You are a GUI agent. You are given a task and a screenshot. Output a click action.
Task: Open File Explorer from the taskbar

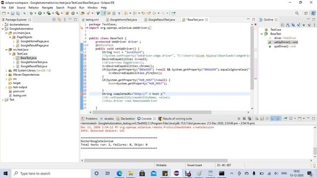tap(131, 174)
